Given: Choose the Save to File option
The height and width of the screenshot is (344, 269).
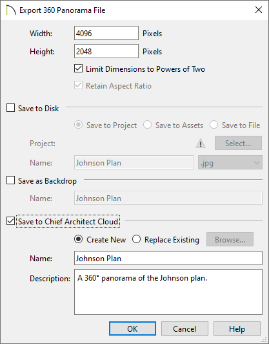Looking at the screenshot, I should pos(214,125).
